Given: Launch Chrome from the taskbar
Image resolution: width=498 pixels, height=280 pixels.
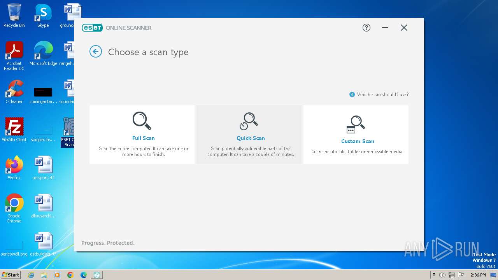Looking at the screenshot, I should [x=70, y=275].
